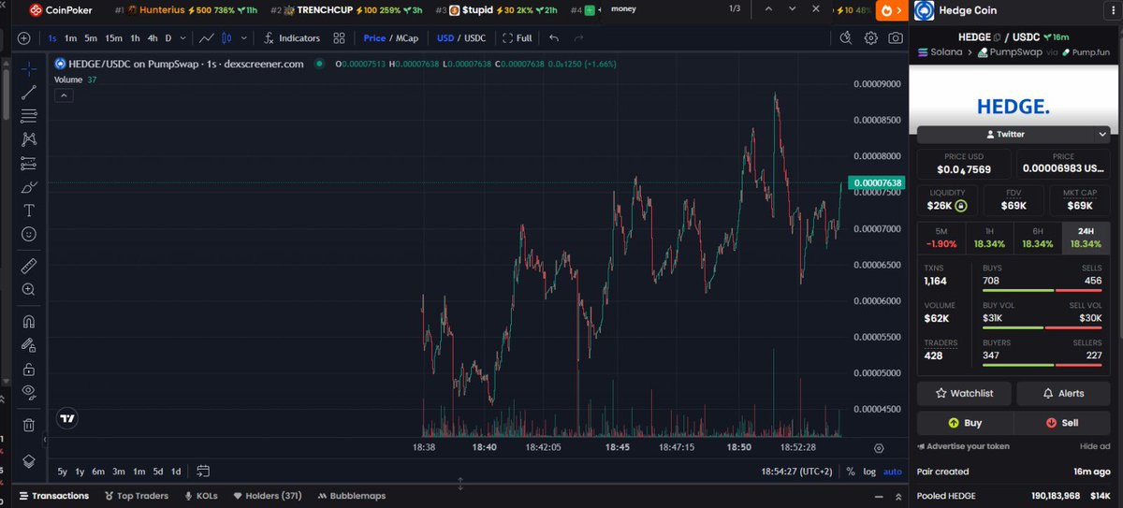Enter Full screen chart mode
Viewport: 1123px width, 508px height.
click(518, 38)
